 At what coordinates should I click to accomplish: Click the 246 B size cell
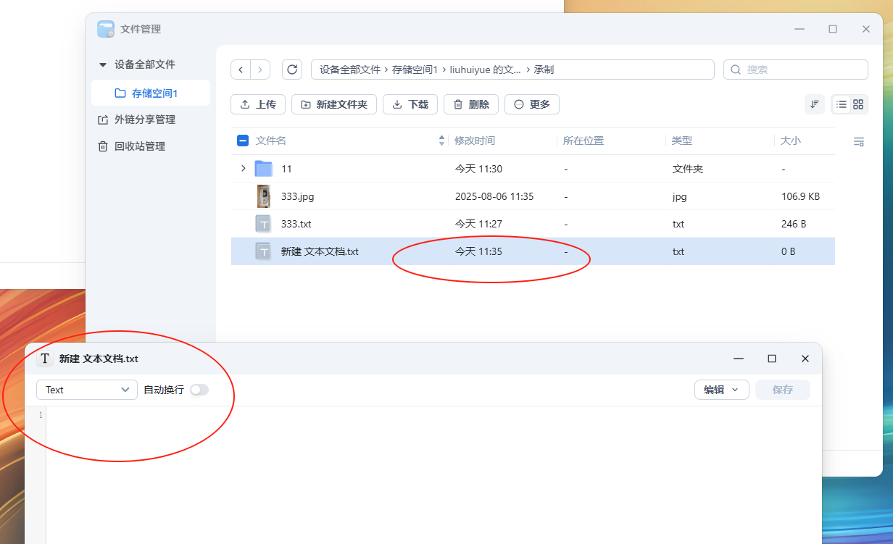794,224
